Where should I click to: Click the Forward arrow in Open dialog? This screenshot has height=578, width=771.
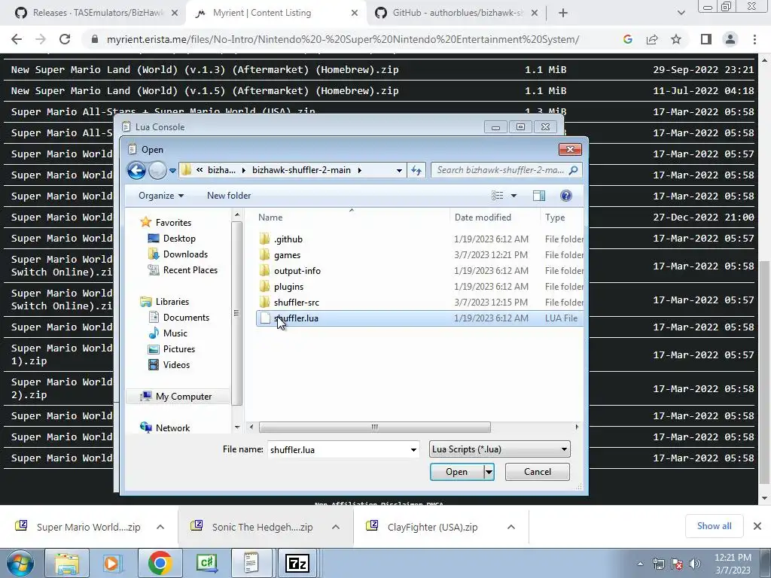[x=157, y=171]
